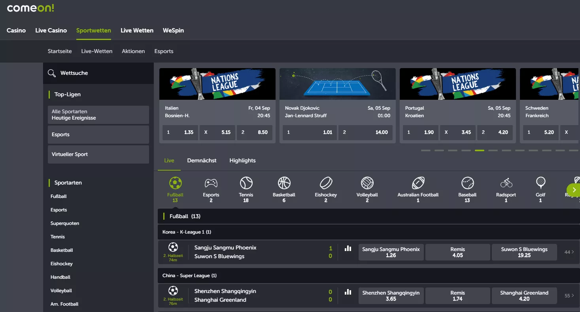This screenshot has height=312, width=580.
Task: Open Italien vs Bosnien-H. Nations League banner
Action: (217, 84)
